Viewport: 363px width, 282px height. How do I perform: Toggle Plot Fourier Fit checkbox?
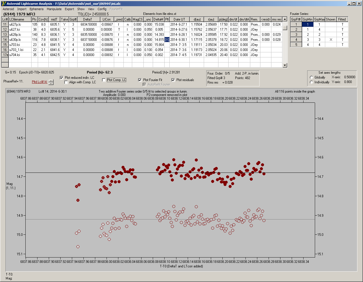[x=140, y=80]
